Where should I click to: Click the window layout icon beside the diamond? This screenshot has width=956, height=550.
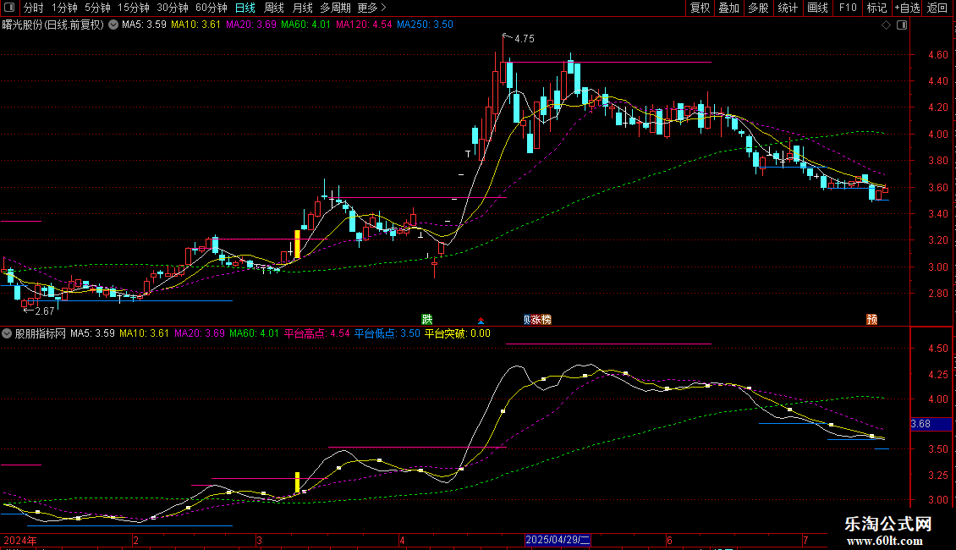tap(902, 25)
